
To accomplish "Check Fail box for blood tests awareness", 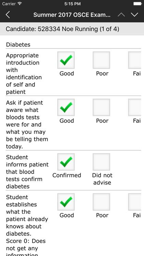I will point(135,107).
